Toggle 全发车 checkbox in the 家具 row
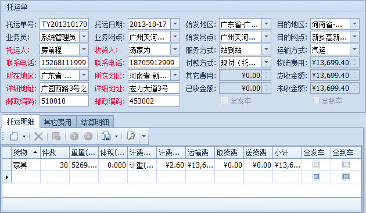The width and height of the screenshot is (366, 213). point(316,165)
